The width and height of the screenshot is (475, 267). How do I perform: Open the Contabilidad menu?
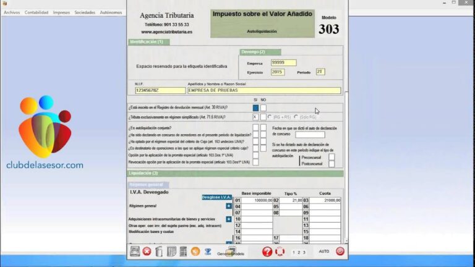pyautogui.click(x=36, y=12)
